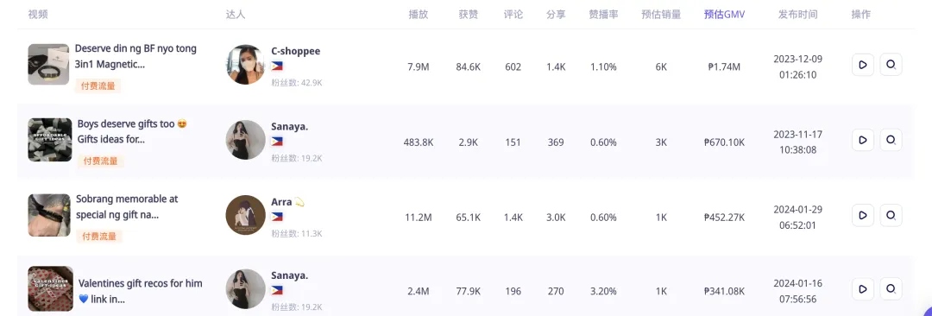The width and height of the screenshot is (932, 316).
Task: Play Arra's 'Sobrang memorable' video
Action: [862, 216]
